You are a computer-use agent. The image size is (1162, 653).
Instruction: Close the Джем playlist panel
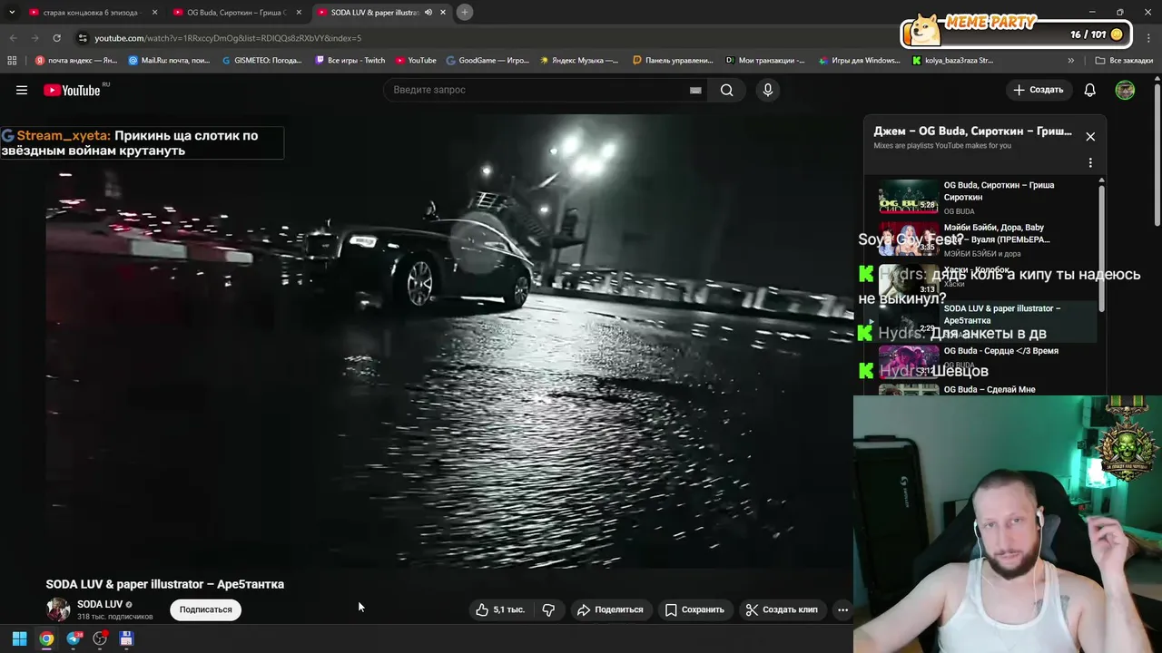[1090, 137]
